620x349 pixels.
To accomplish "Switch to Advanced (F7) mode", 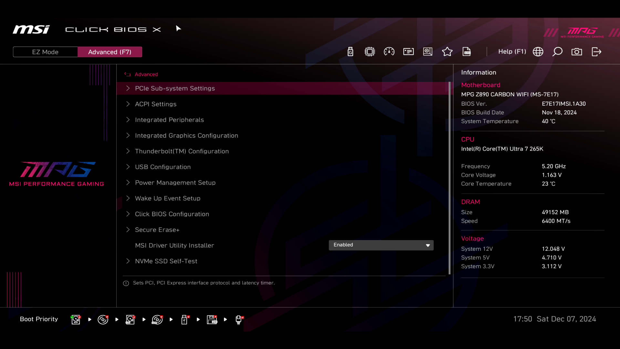I will point(110,52).
